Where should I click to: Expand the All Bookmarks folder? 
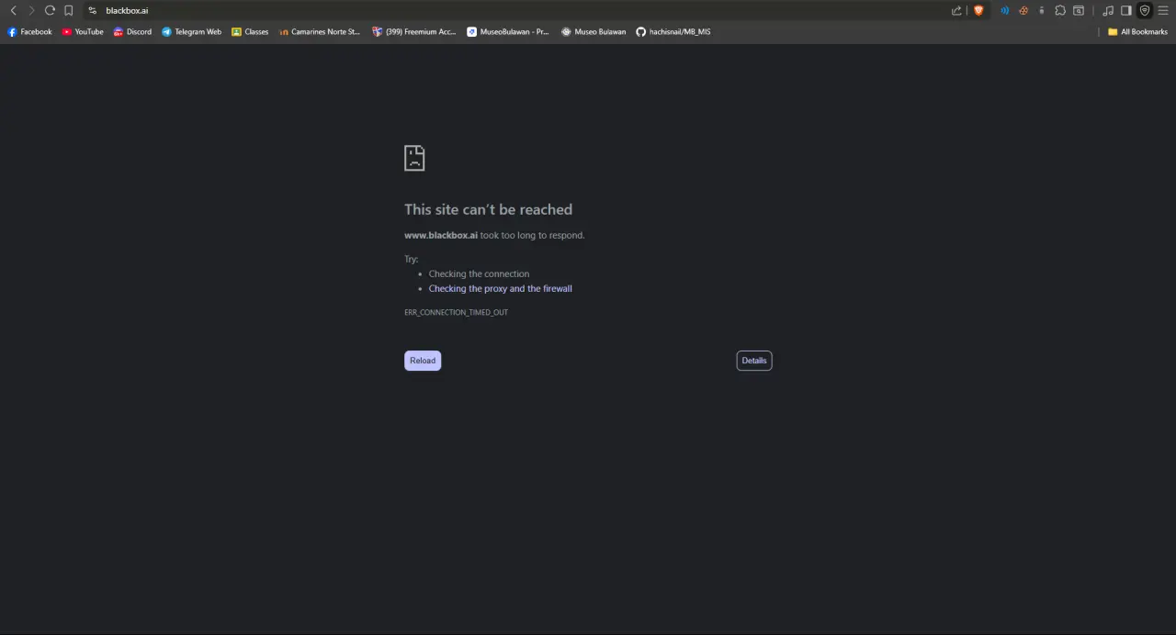coord(1137,31)
